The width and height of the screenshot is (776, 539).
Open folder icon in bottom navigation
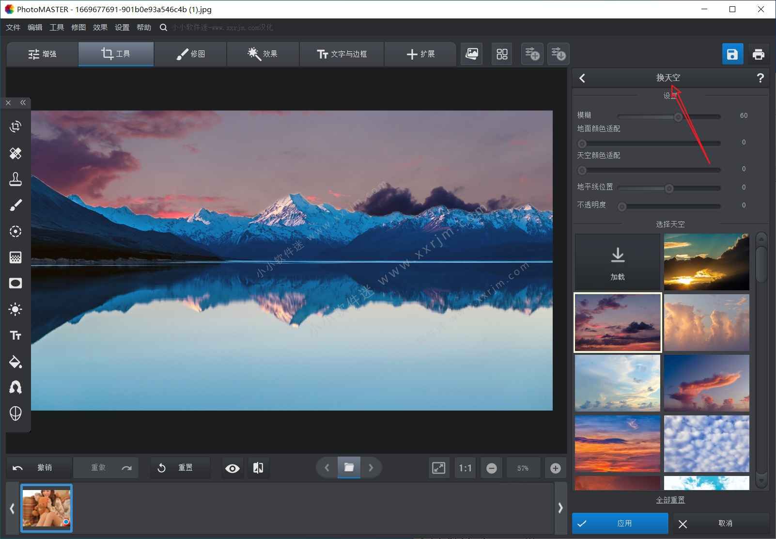[x=349, y=468]
